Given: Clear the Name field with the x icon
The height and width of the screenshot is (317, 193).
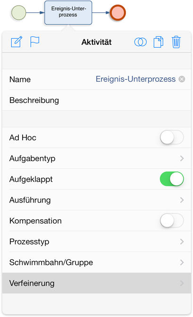Looking at the screenshot, I should point(182,79).
